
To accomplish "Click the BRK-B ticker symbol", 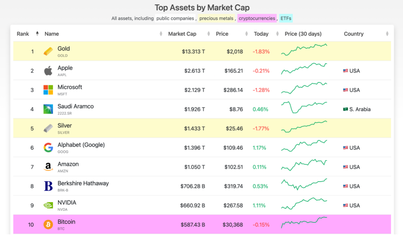I will 63,190.
